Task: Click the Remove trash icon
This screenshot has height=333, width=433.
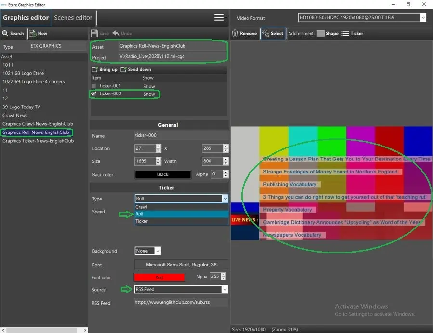Action: pos(236,33)
